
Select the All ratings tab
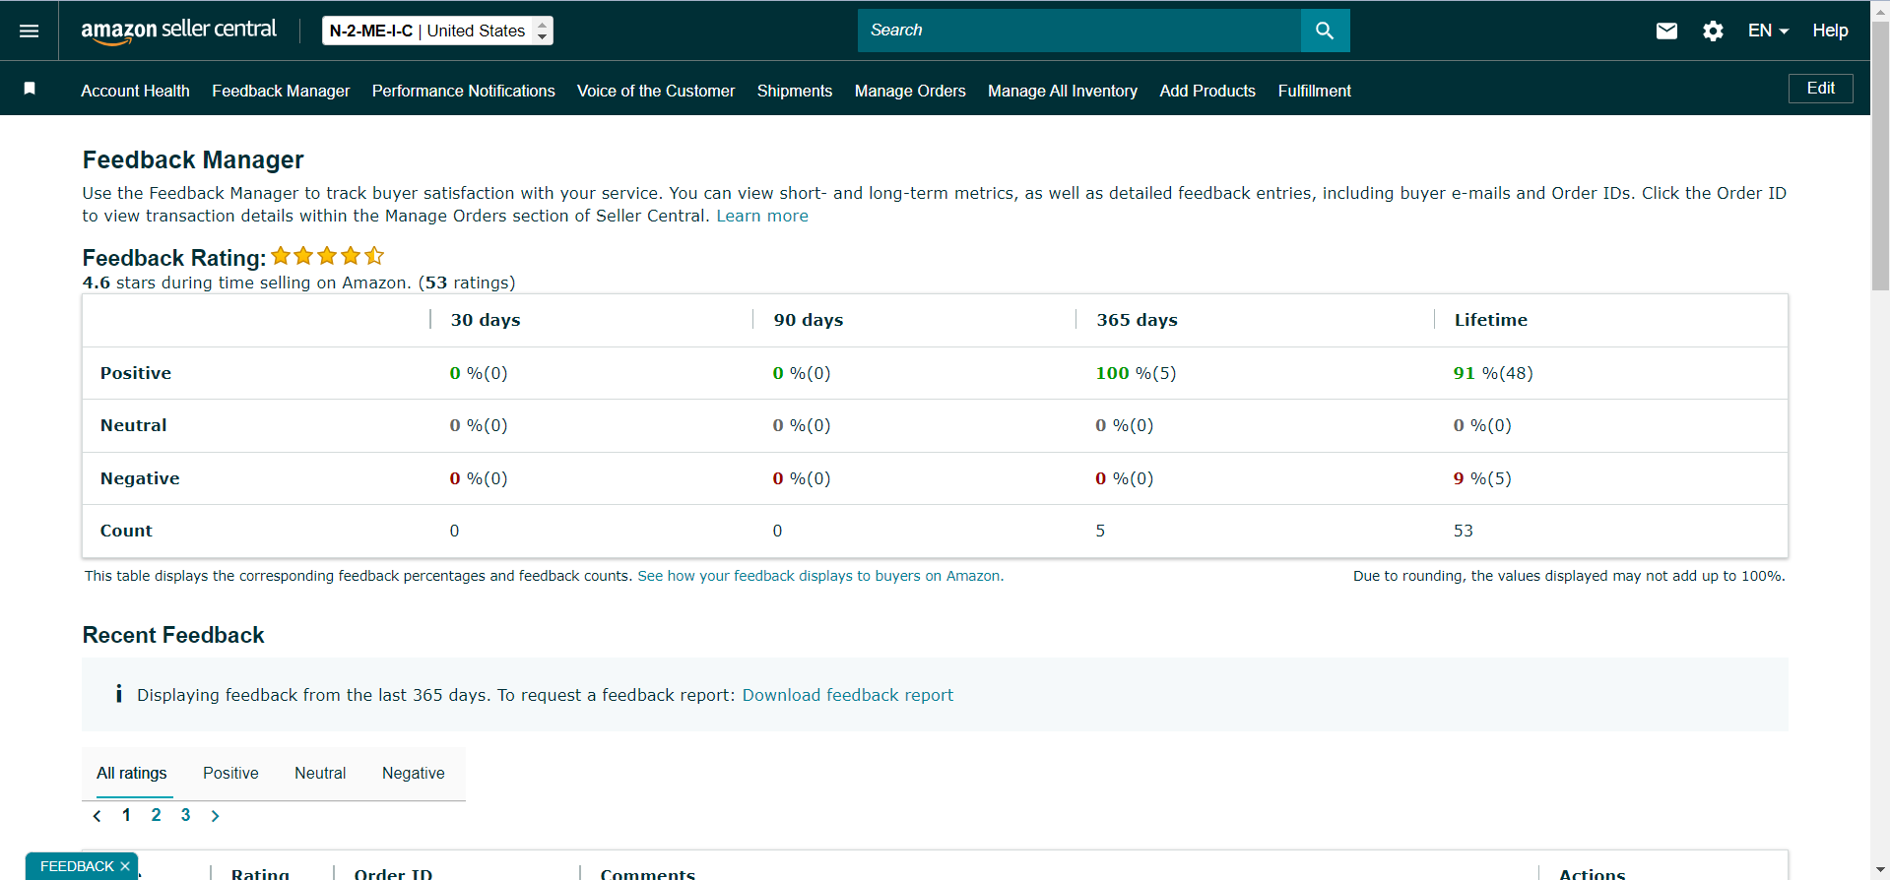pyautogui.click(x=132, y=774)
